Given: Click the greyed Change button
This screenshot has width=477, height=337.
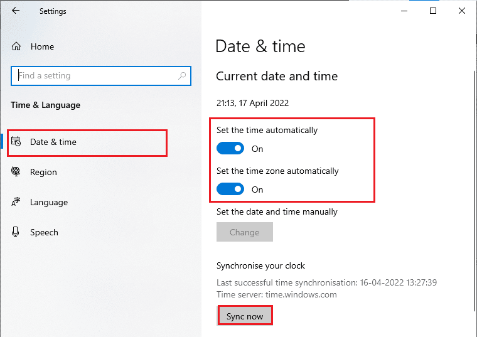Looking at the screenshot, I should pos(245,232).
